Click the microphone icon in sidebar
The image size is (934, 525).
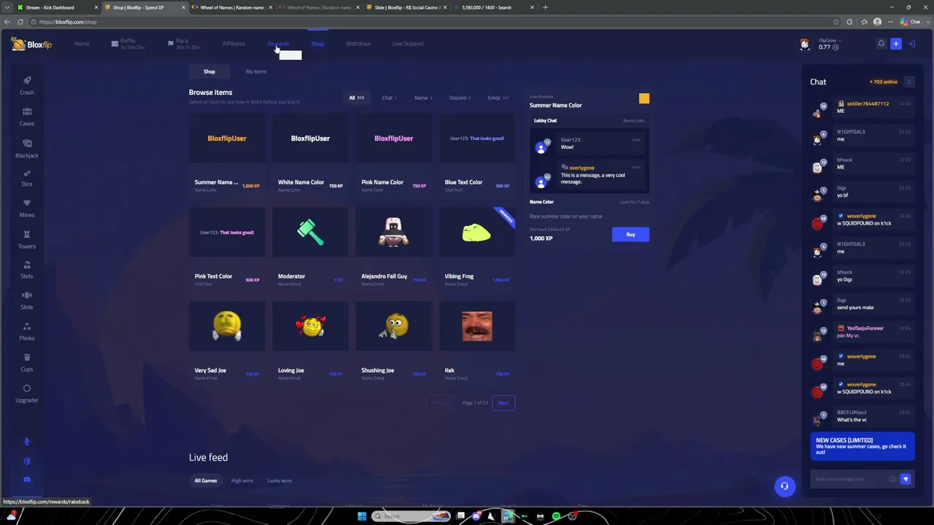point(27,441)
